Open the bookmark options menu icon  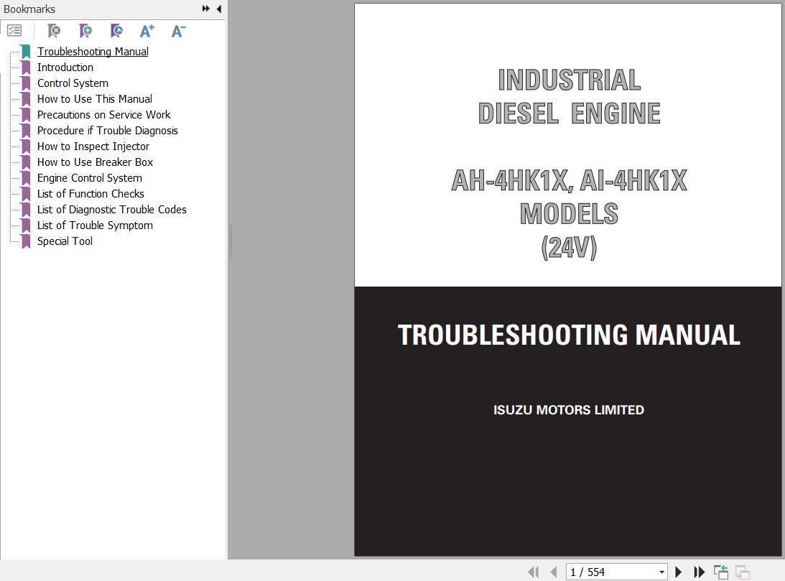pos(14,31)
